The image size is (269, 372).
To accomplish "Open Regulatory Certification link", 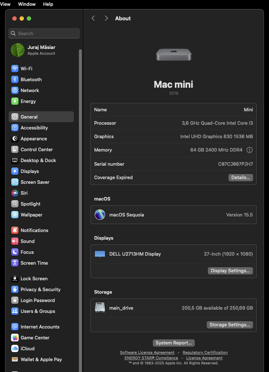I will coord(205,352).
